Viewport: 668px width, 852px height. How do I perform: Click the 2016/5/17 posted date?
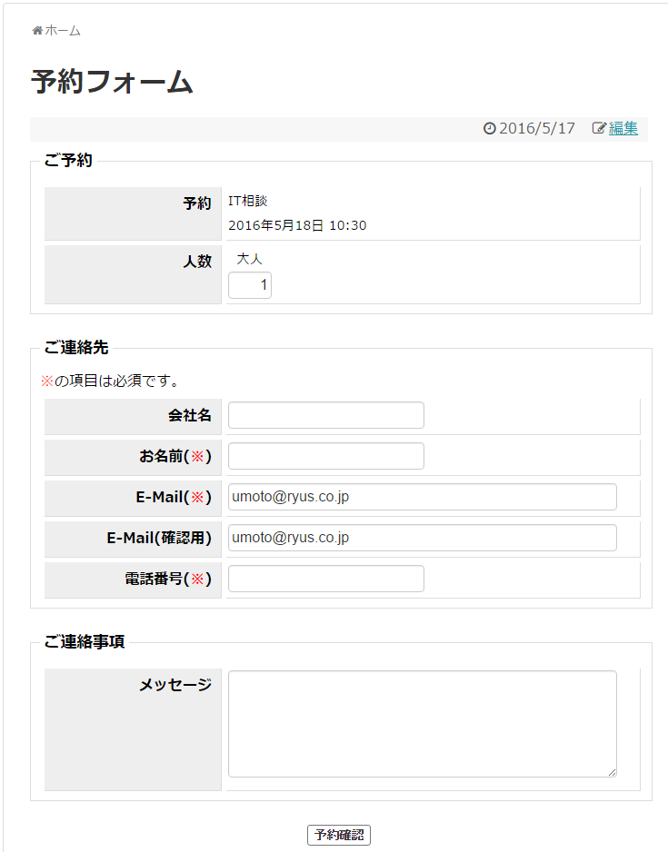pos(537,128)
